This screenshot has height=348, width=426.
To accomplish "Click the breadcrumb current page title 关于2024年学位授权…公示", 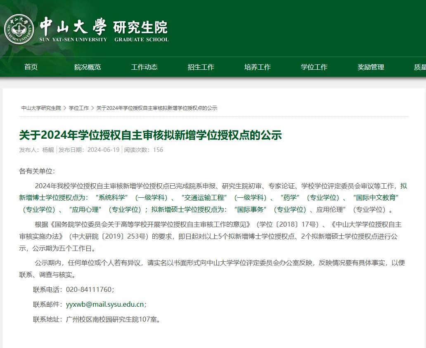I will point(157,108).
